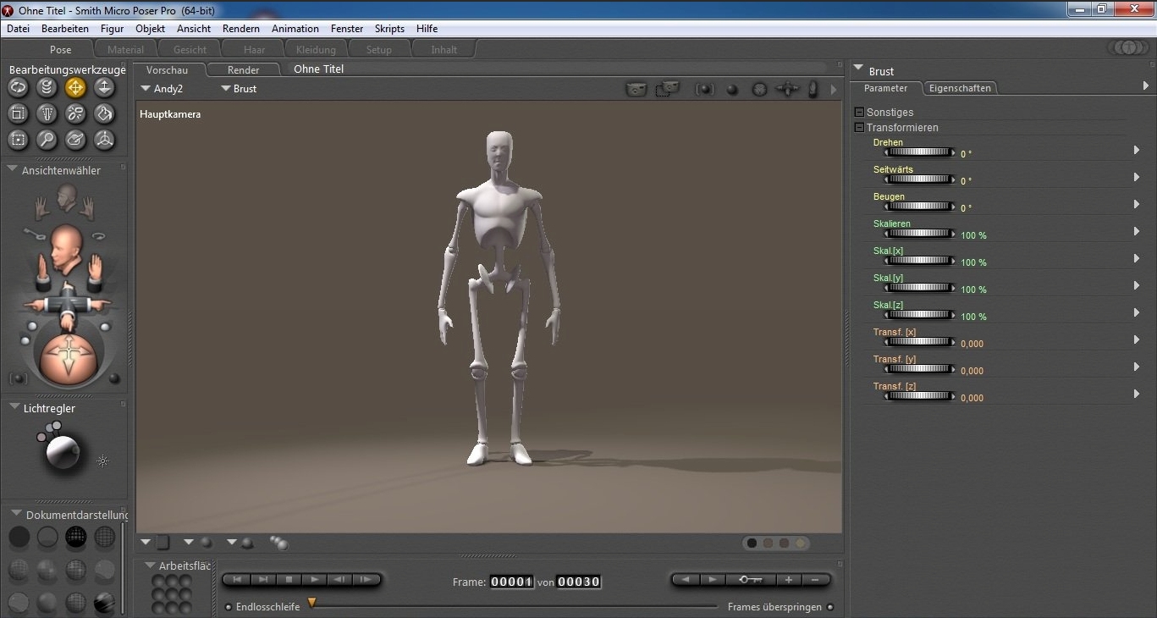The height and width of the screenshot is (618, 1157).
Task: Select the highlighted Translate/Pull tool
Action: pos(75,86)
